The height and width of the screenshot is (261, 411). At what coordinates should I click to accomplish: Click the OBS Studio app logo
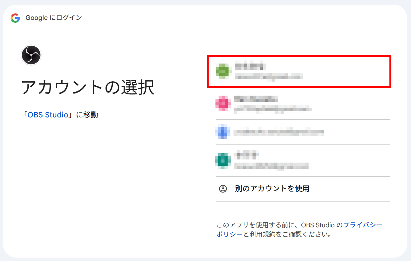(31, 55)
